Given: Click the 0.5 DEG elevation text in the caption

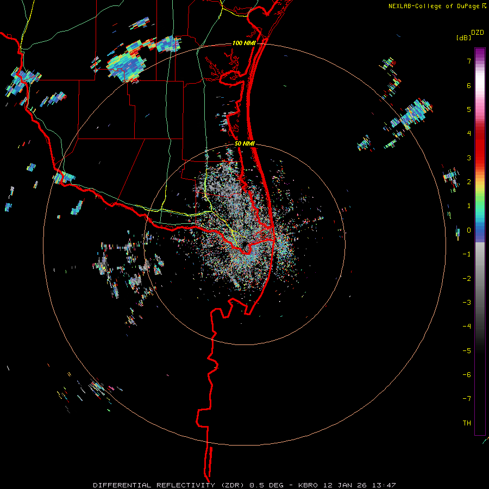Looking at the screenshot, I should [x=267, y=485].
